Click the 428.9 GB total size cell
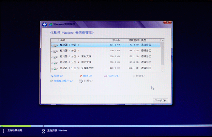Viewport: 212px width, 137px height. click(x=115, y=68)
